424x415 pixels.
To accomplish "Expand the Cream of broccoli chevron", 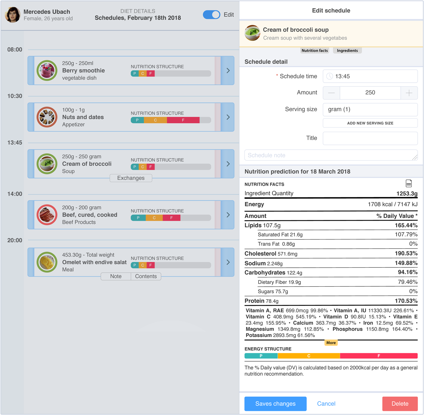I will point(228,164).
